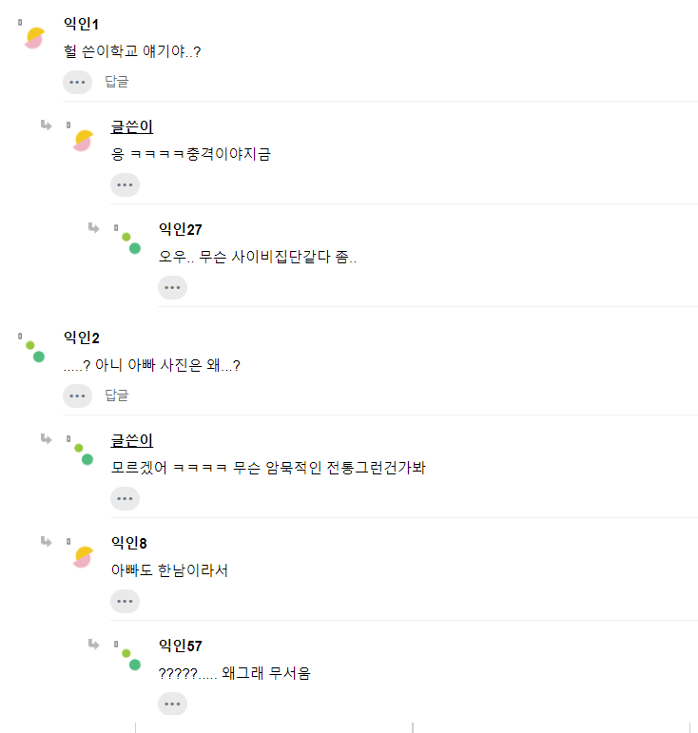Click 익인57's green dots avatar

pos(130,658)
